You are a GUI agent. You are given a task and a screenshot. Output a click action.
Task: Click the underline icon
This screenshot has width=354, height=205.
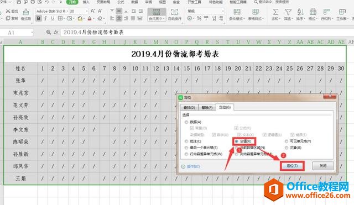(x=53, y=18)
